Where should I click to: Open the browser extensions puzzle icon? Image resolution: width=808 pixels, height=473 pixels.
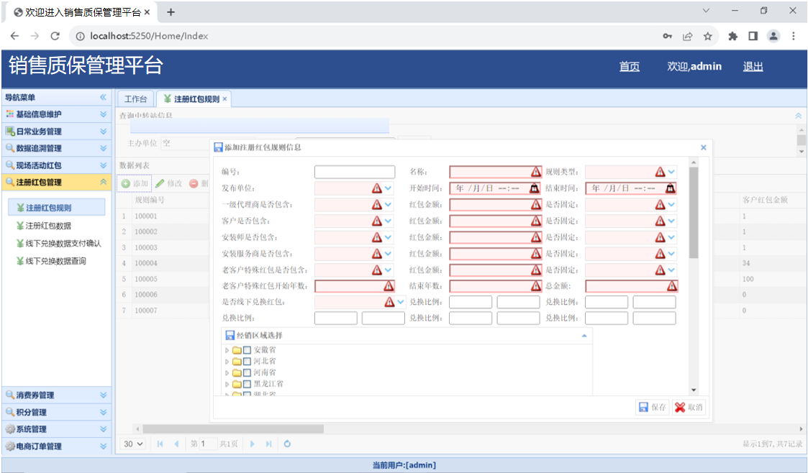pos(732,36)
